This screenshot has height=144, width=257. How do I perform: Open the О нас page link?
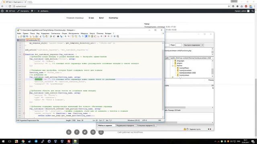(91, 18)
